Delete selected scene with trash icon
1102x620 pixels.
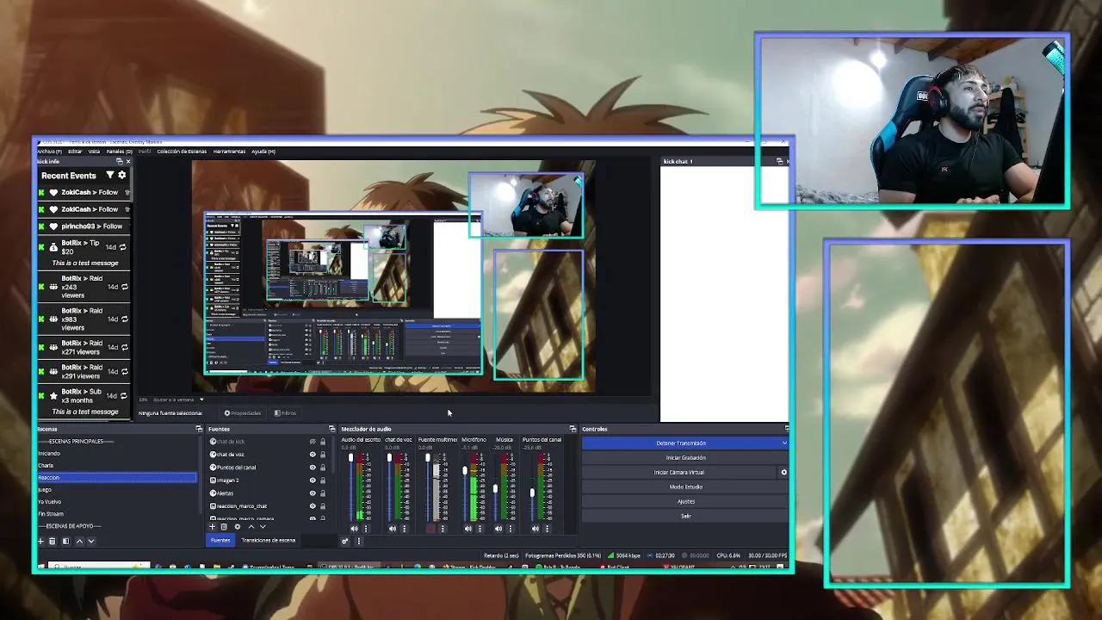click(x=52, y=541)
